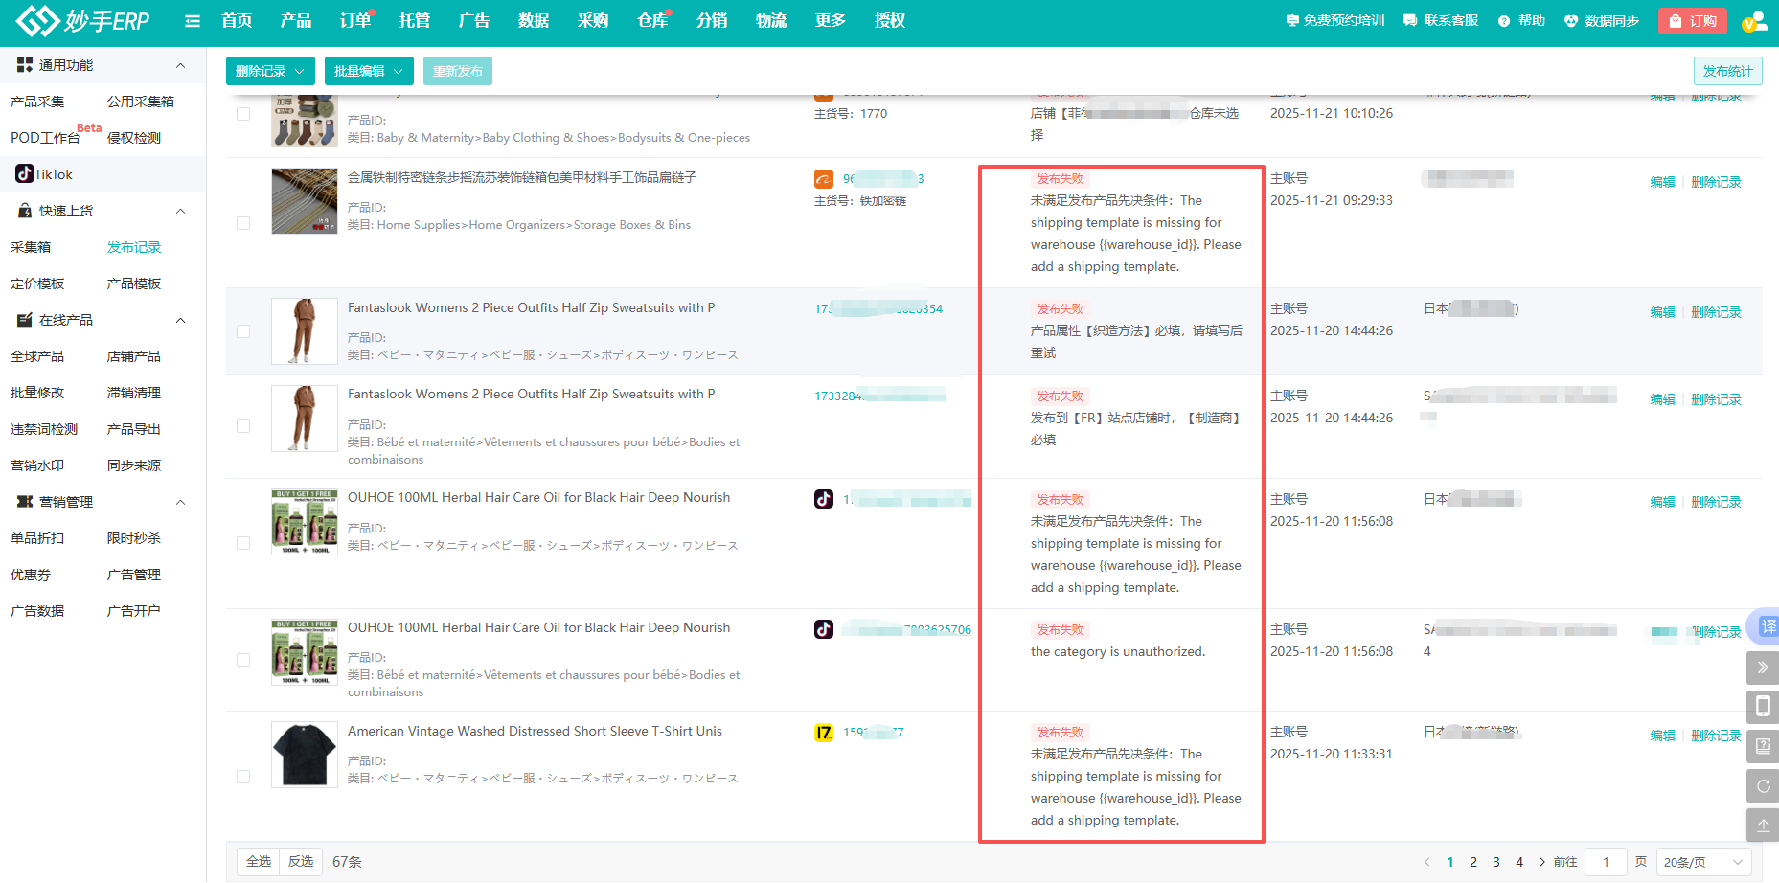Screen dimensions: 1779x883
Task: Open the translate floating button
Action: point(1766,626)
